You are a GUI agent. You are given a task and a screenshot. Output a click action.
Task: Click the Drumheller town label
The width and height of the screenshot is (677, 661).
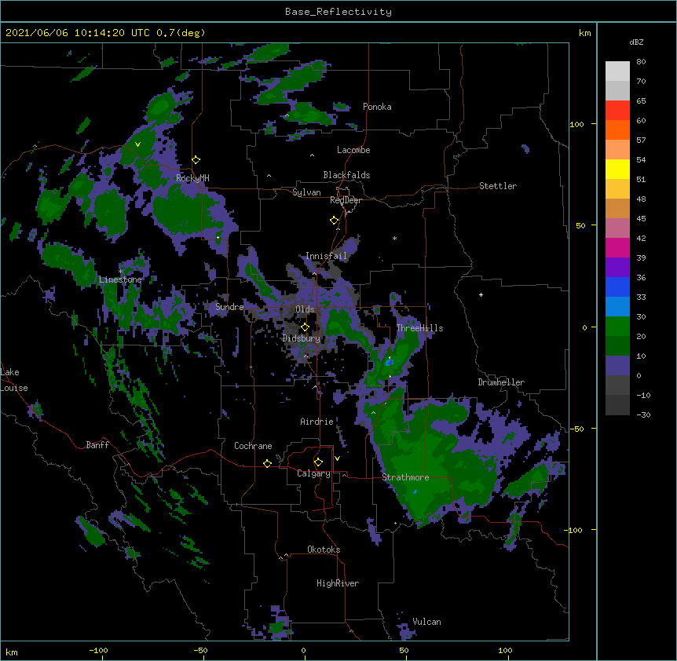[501, 382]
